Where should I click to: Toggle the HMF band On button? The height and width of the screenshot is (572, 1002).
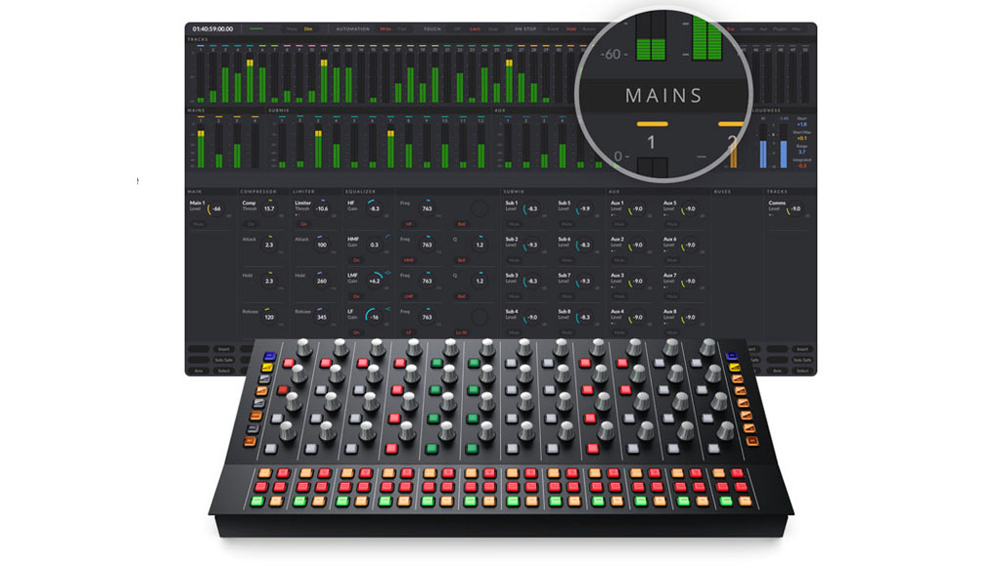coord(356,260)
